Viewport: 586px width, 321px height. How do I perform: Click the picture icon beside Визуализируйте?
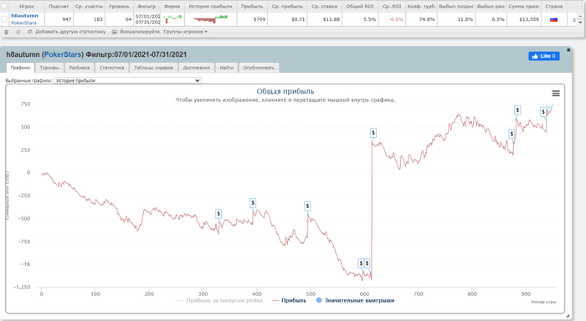tap(115, 32)
